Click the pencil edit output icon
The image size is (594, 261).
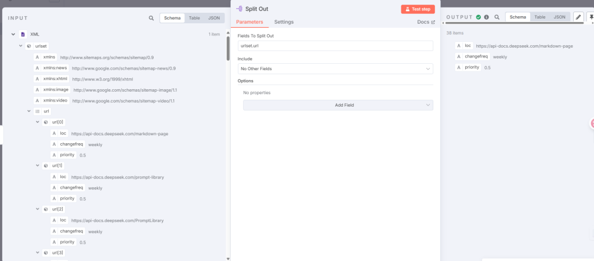tap(578, 17)
